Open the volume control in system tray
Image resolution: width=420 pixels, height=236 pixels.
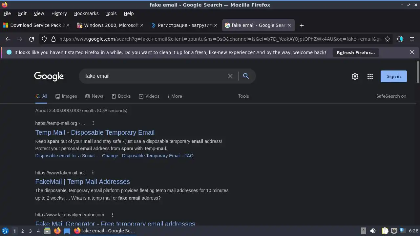(373, 231)
